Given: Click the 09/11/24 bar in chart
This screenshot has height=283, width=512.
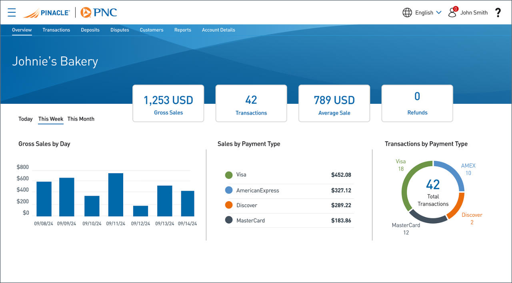Looking at the screenshot, I should tap(116, 195).
